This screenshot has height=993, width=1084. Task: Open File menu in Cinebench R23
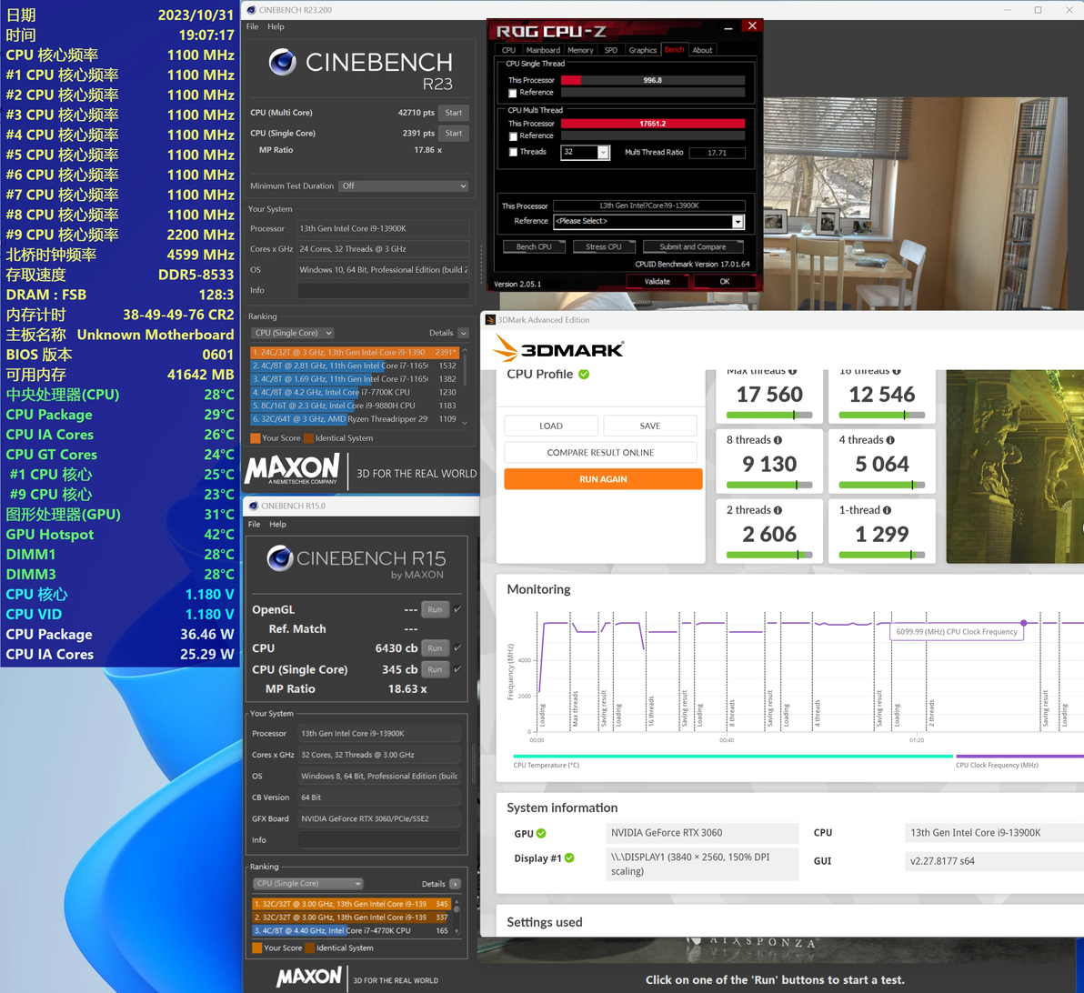pos(252,26)
